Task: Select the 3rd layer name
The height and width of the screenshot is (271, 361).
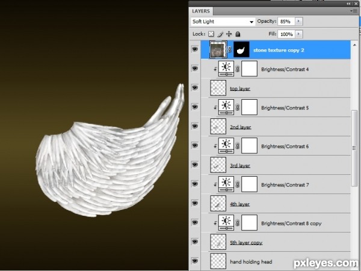Action: tap(240, 165)
